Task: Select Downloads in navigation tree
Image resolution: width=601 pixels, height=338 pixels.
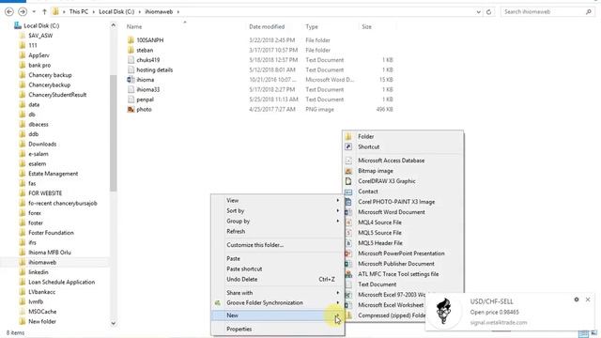Action: 42,144
